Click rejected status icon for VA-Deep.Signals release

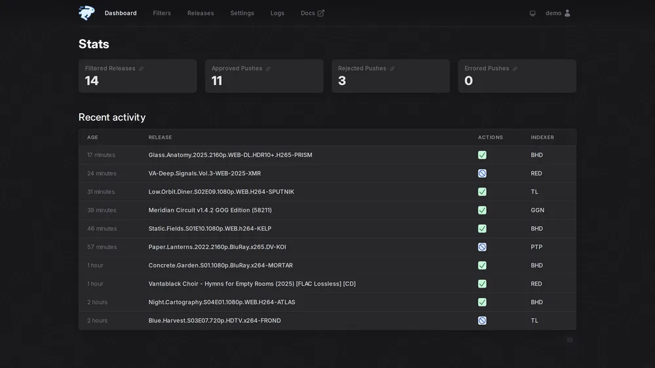point(482,173)
